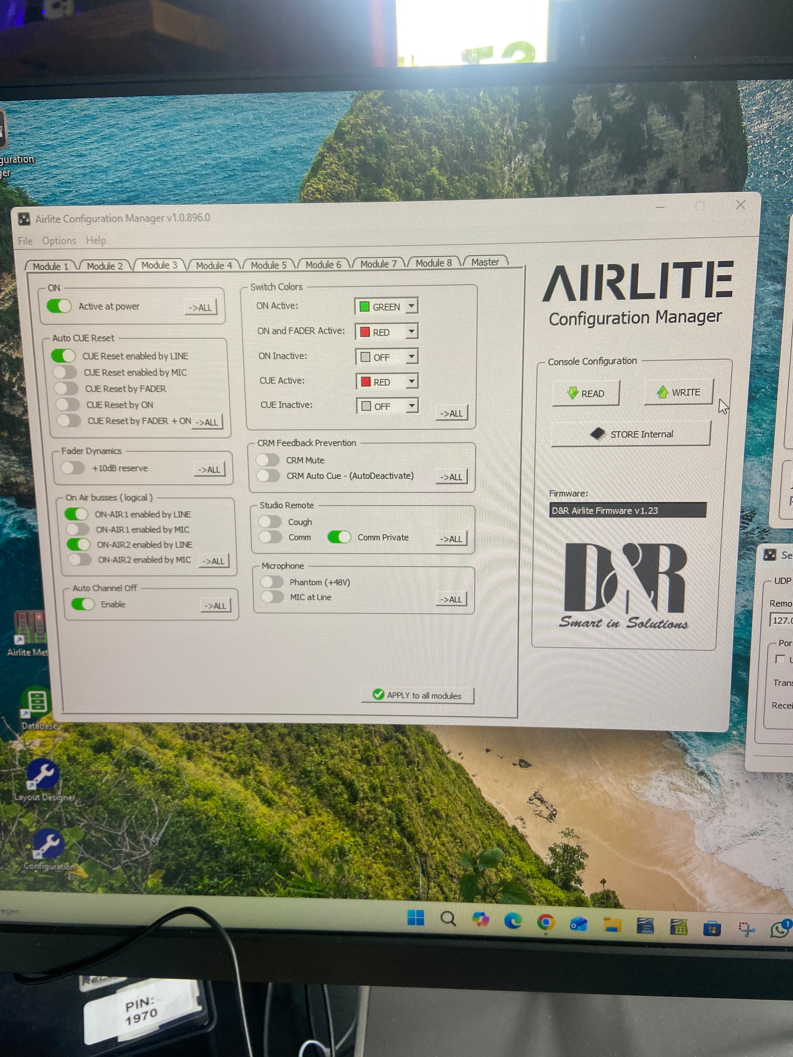This screenshot has width=793, height=1057.
Task: Turn on CUE Reset by FADER
Action: (66, 389)
